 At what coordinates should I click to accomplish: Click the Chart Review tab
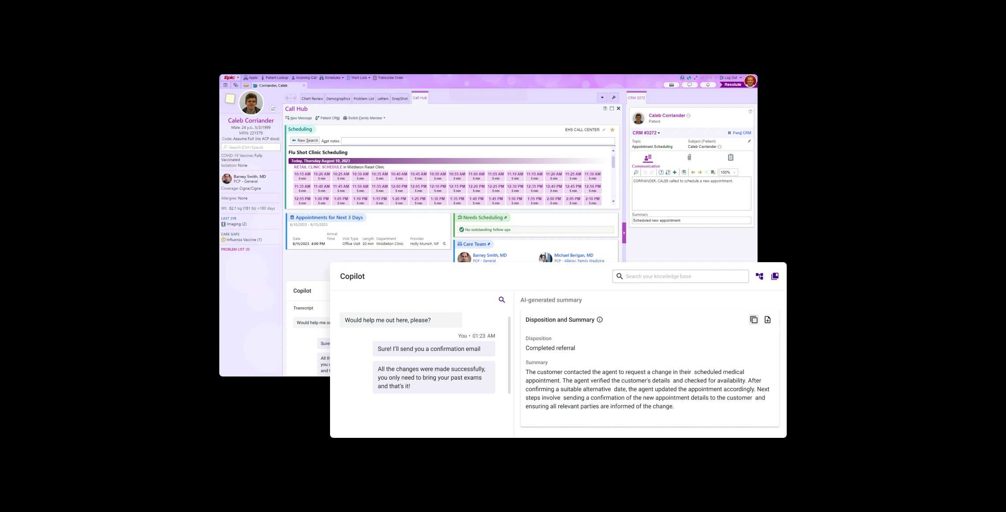click(x=312, y=98)
